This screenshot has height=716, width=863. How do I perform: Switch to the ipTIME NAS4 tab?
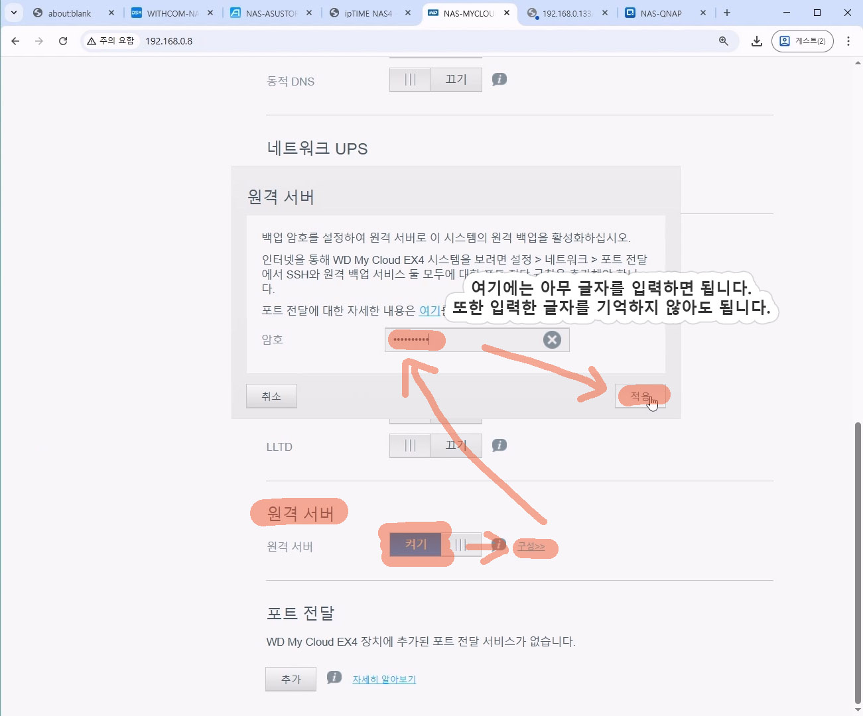367,13
